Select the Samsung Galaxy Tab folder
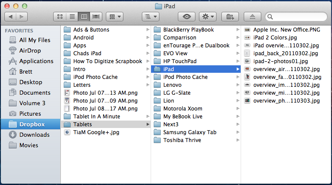Image resolution: width=332 pixels, height=185 pixels. coord(196,132)
